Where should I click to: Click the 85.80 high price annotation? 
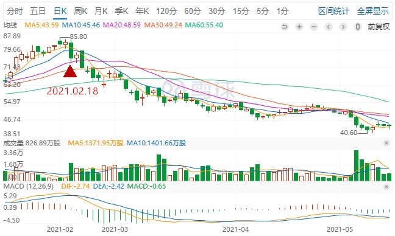tap(79, 36)
